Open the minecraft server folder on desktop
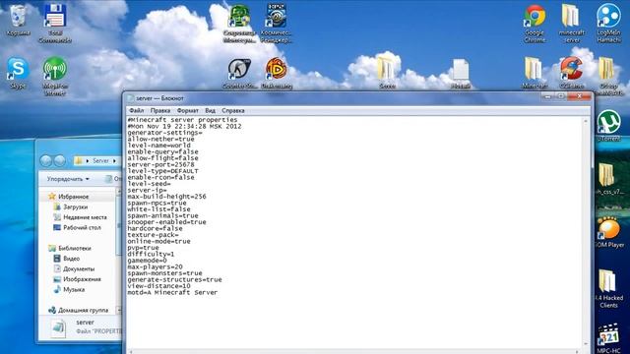Screen dimensions: 630x354 (571, 24)
